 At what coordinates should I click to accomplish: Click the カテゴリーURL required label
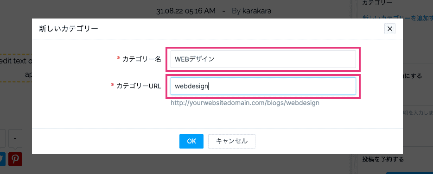point(136,86)
